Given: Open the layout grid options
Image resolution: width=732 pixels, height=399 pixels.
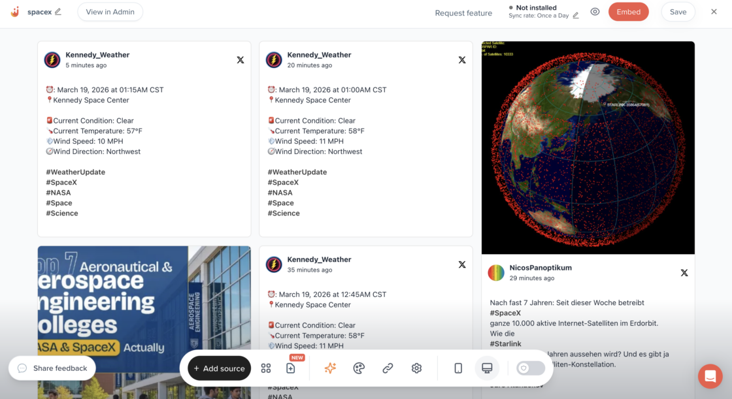Looking at the screenshot, I should tap(265, 368).
